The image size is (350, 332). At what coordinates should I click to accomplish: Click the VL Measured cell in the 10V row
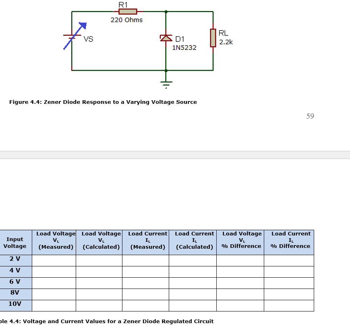[x=54, y=306]
